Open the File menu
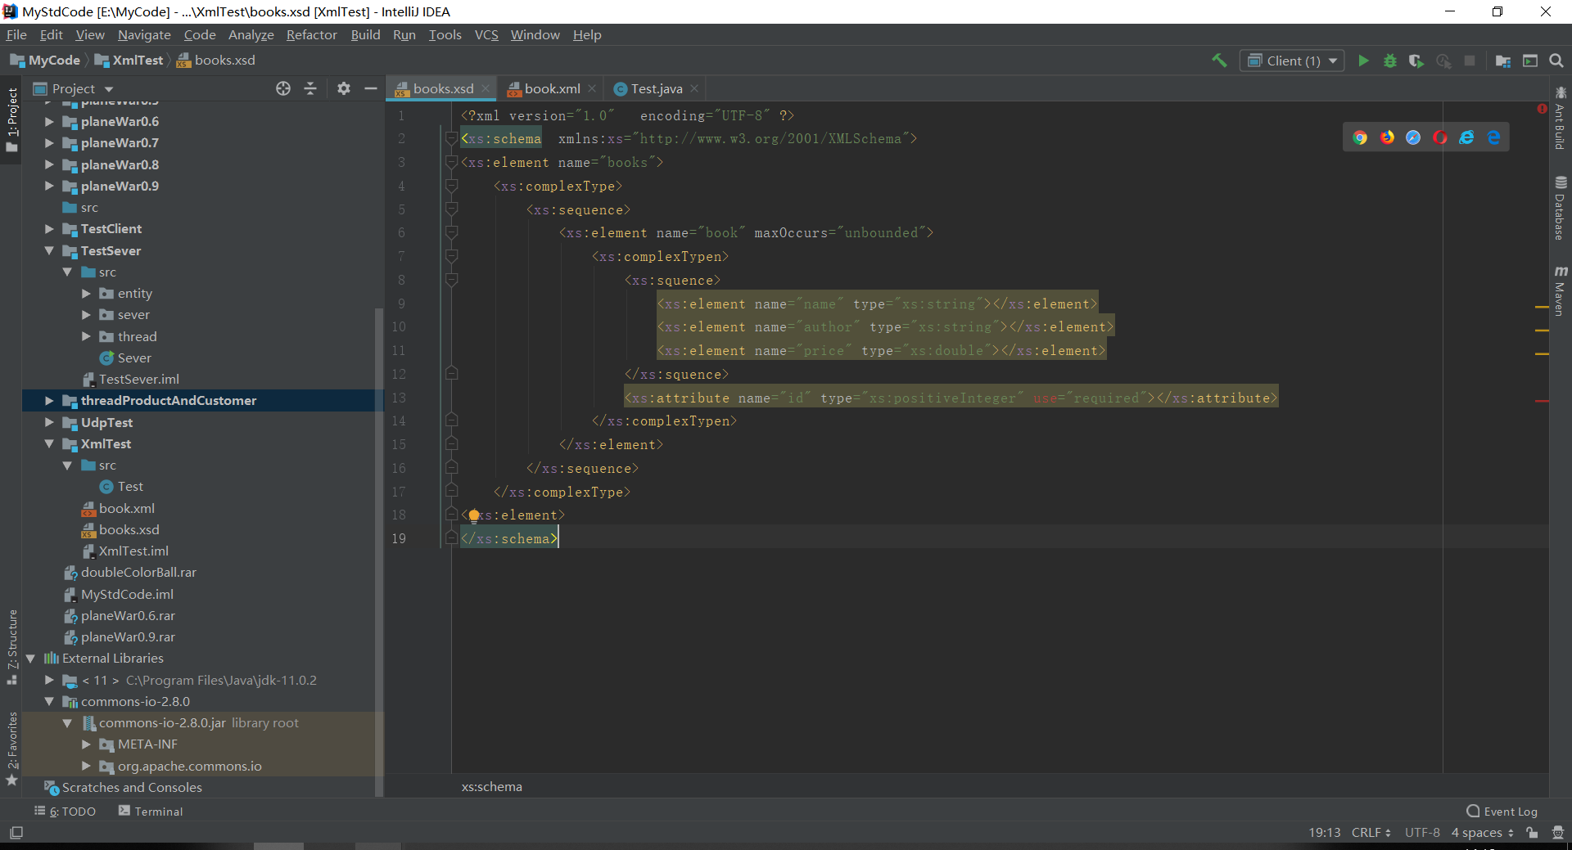Image resolution: width=1572 pixels, height=850 pixels. pyautogui.click(x=16, y=34)
